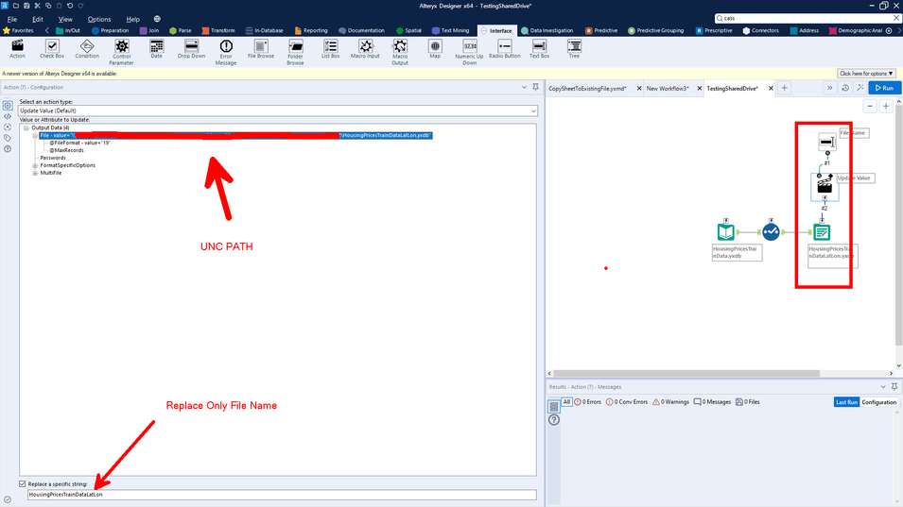This screenshot has height=507, width=903.
Task: Click the Map interface tool
Action: pyautogui.click(x=435, y=49)
